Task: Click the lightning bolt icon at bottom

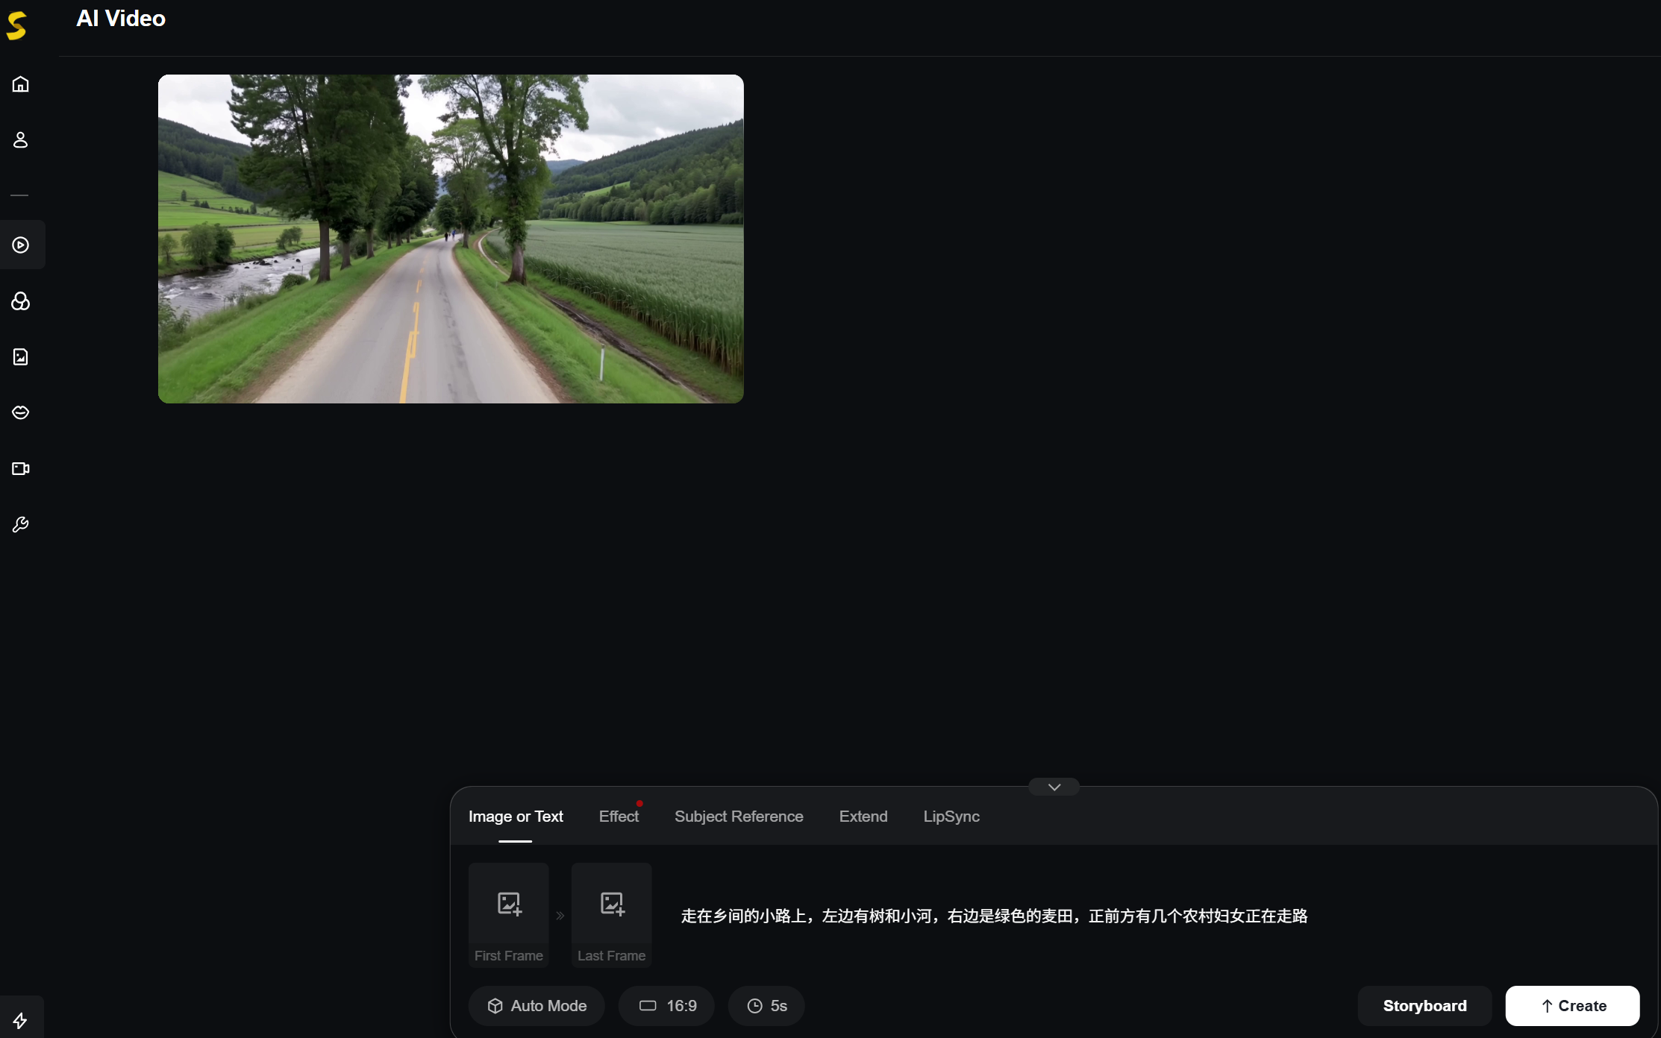Action: click(x=21, y=1020)
